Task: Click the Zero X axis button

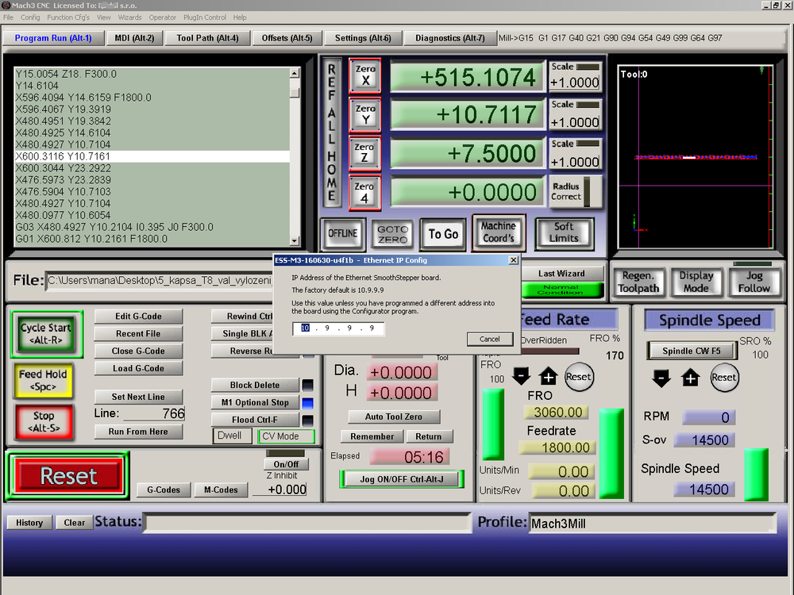Action: 365,75
